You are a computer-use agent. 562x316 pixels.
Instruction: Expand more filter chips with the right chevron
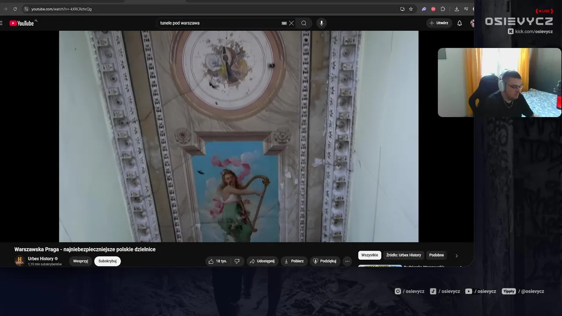point(456,255)
